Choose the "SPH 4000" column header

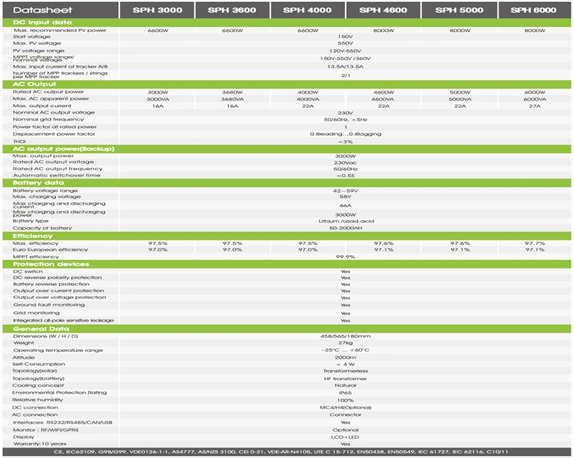pyautogui.click(x=307, y=10)
